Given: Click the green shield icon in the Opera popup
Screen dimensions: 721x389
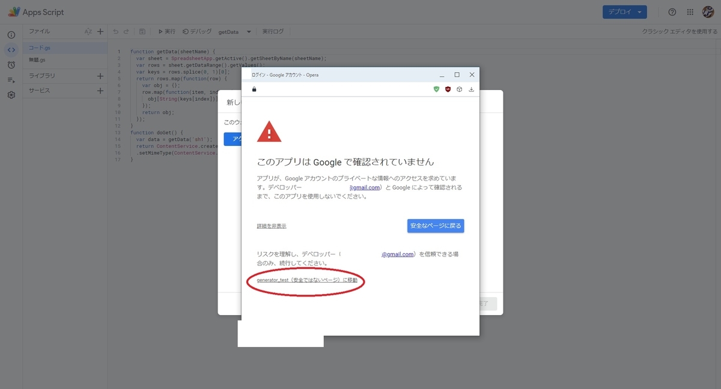Looking at the screenshot, I should coord(436,89).
